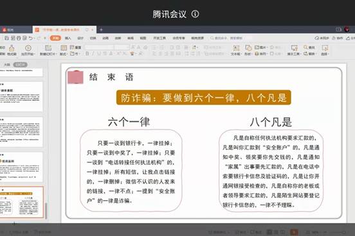Open the 设计 (Design) ribbon tab

pyautogui.click(x=80, y=38)
